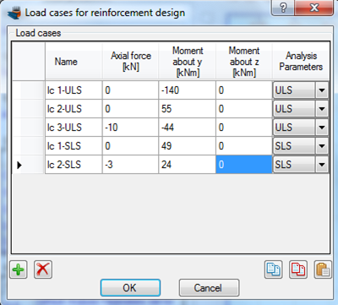Select the name cell lc 1-SLS
This screenshot has height=305, width=338.
74,146
